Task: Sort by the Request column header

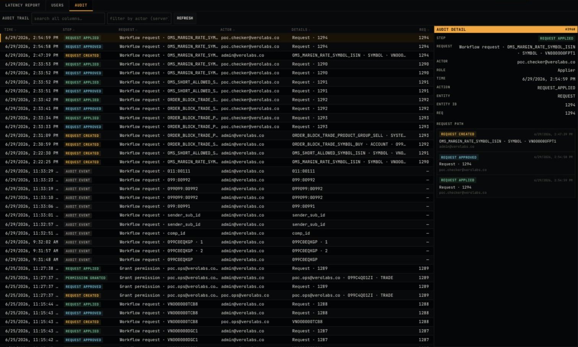Action: pyautogui.click(x=127, y=29)
